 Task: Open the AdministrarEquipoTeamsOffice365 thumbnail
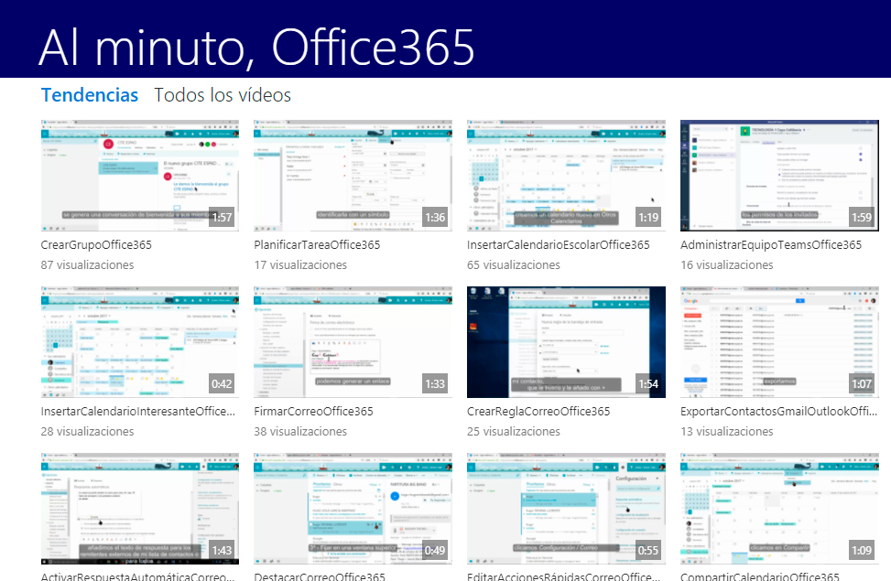[779, 176]
